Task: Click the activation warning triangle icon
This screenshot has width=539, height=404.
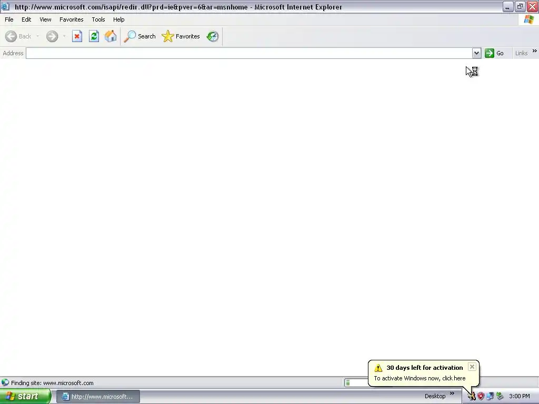Action: 378,368
